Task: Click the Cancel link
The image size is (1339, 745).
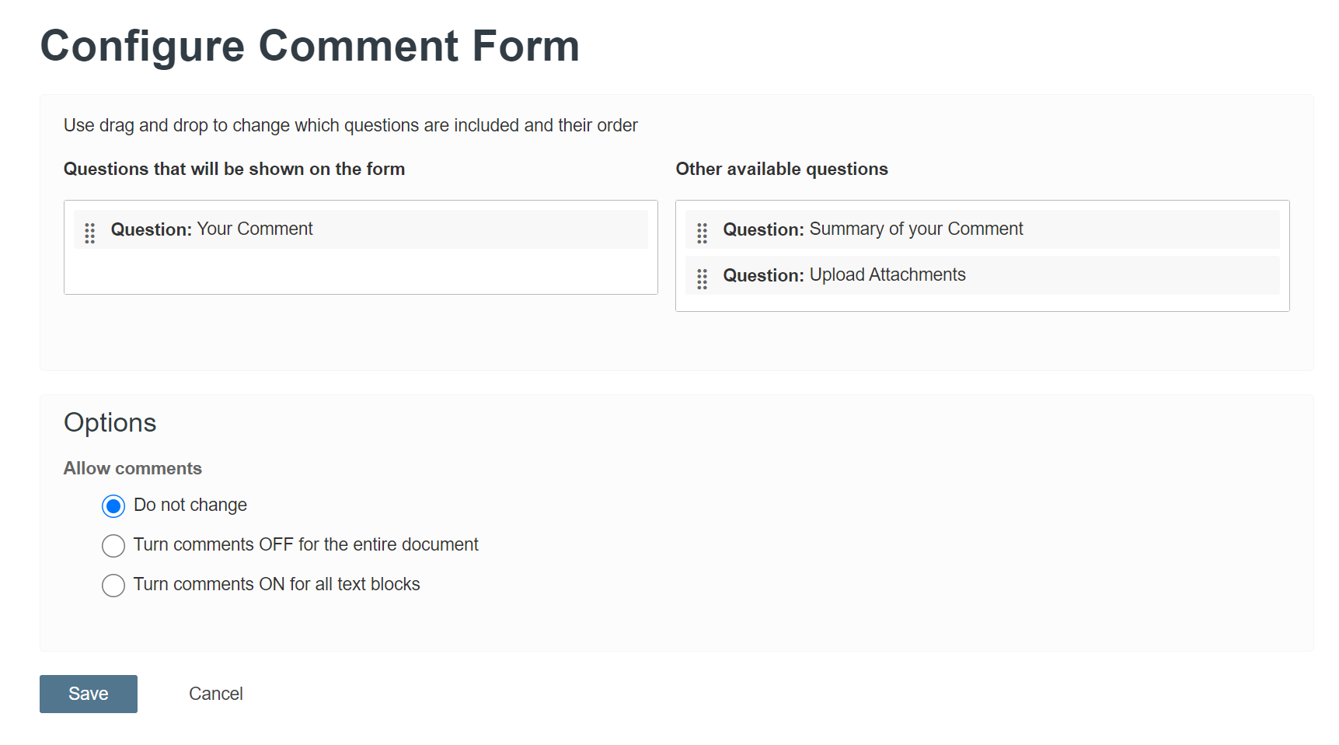Action: [215, 694]
